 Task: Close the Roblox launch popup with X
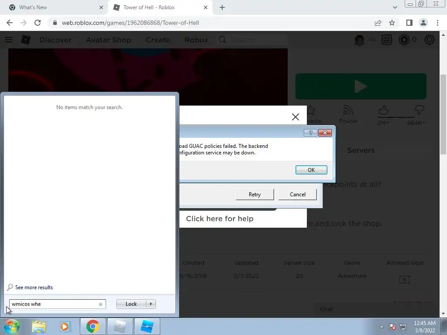coord(296,117)
